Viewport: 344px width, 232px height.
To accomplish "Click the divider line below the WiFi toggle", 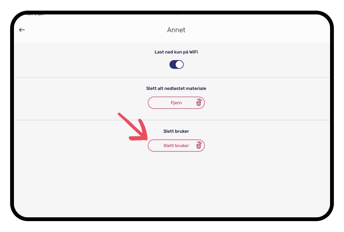I will coord(172,77).
